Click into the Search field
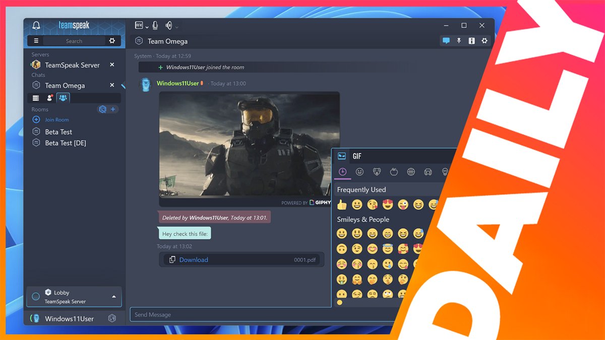The width and height of the screenshot is (605, 340). [74, 41]
